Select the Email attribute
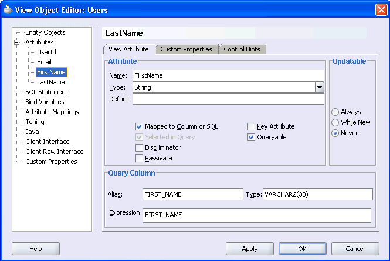Viewport: 390px width, 261px height. (44, 62)
